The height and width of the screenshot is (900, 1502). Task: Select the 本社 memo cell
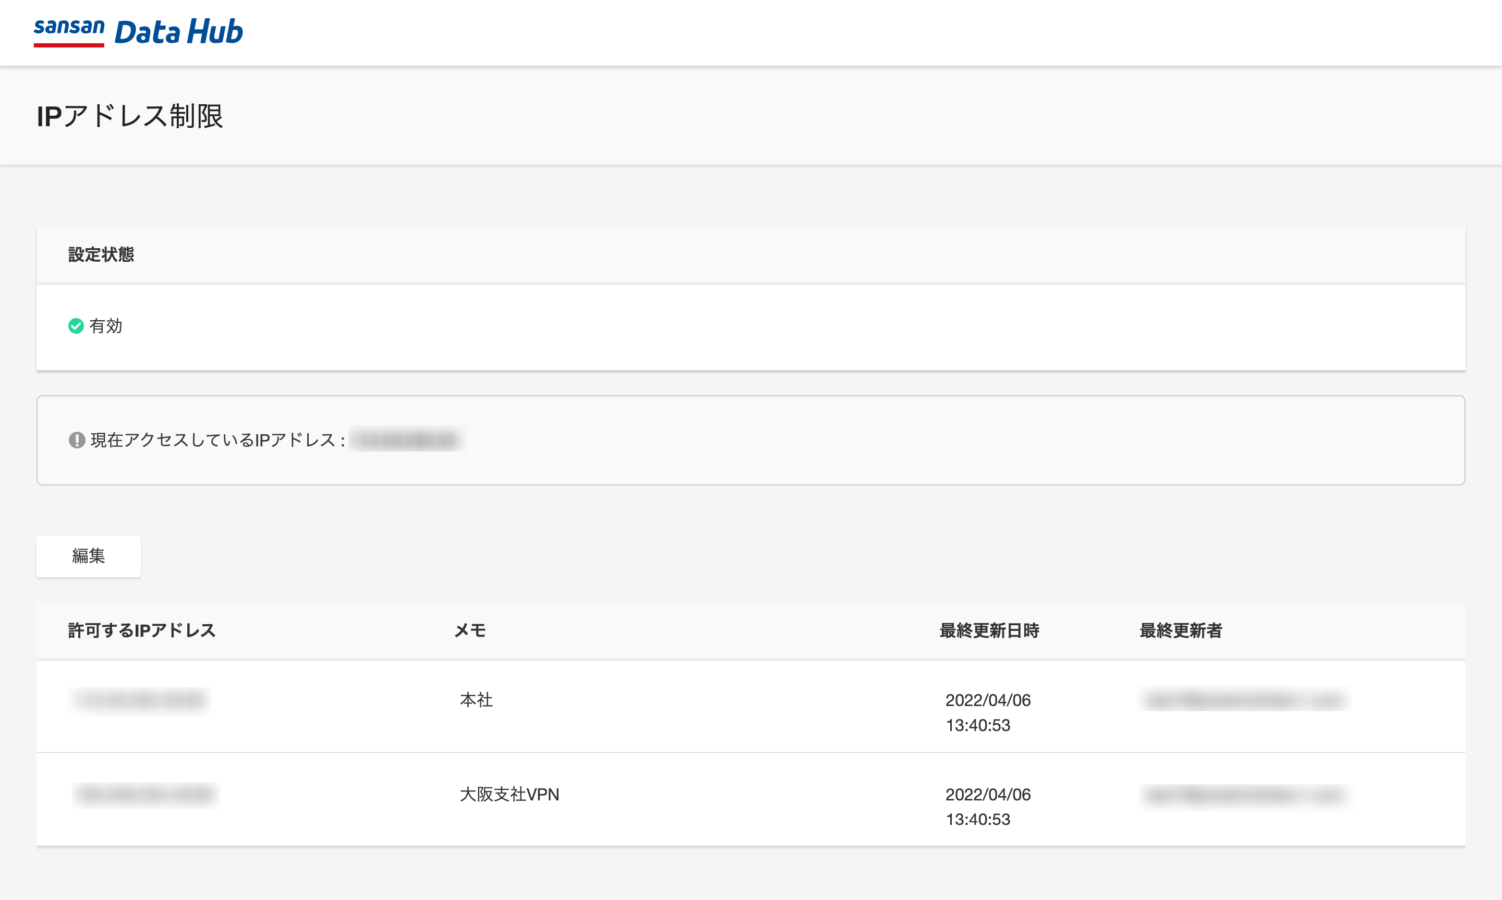(x=476, y=700)
